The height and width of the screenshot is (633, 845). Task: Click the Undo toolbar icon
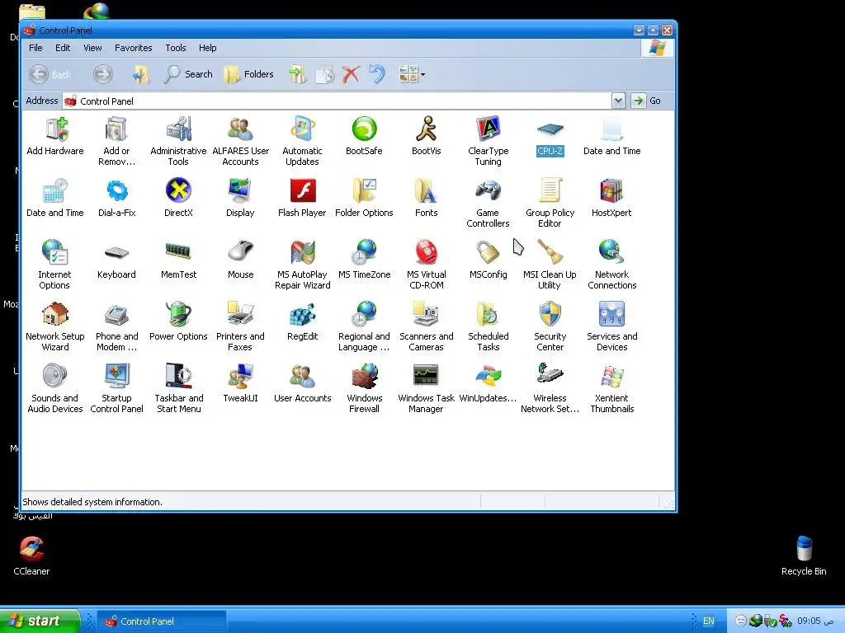tap(377, 74)
